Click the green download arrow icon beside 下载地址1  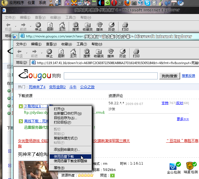click(21, 106)
